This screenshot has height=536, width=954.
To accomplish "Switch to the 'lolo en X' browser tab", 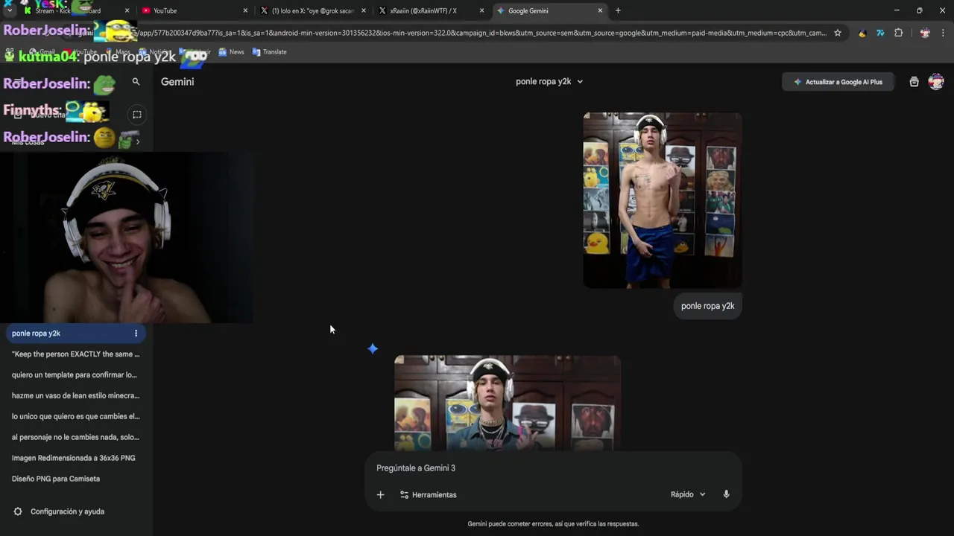I will (x=312, y=10).
